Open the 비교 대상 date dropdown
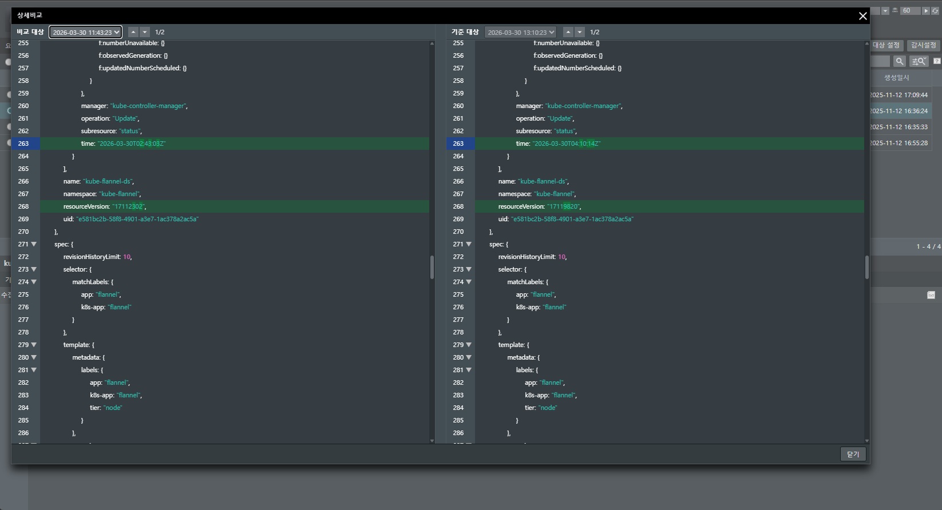942x510 pixels. point(85,33)
